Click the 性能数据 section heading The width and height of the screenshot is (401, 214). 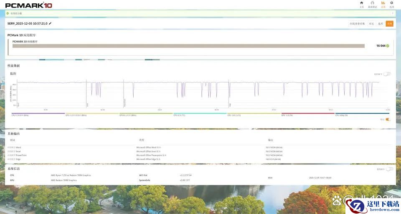coord(13,66)
